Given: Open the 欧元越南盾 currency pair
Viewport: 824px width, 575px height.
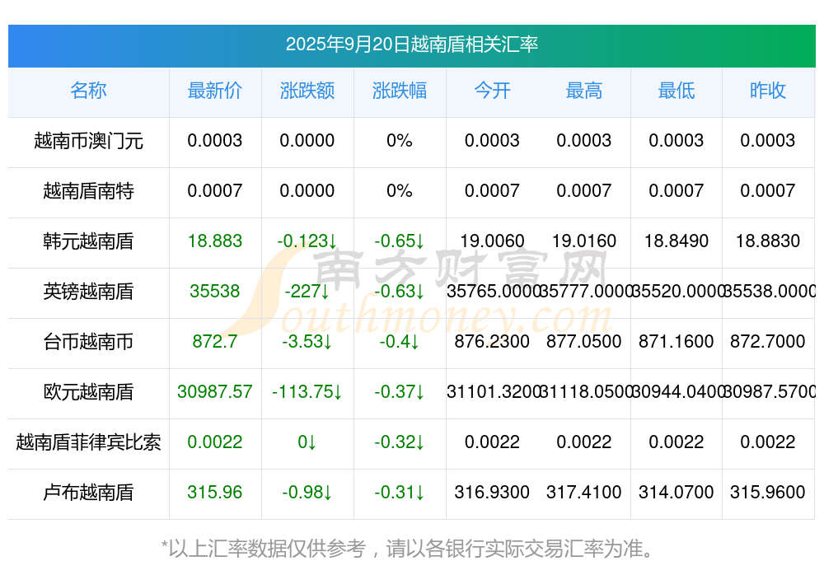Looking at the screenshot, I should (88, 392).
